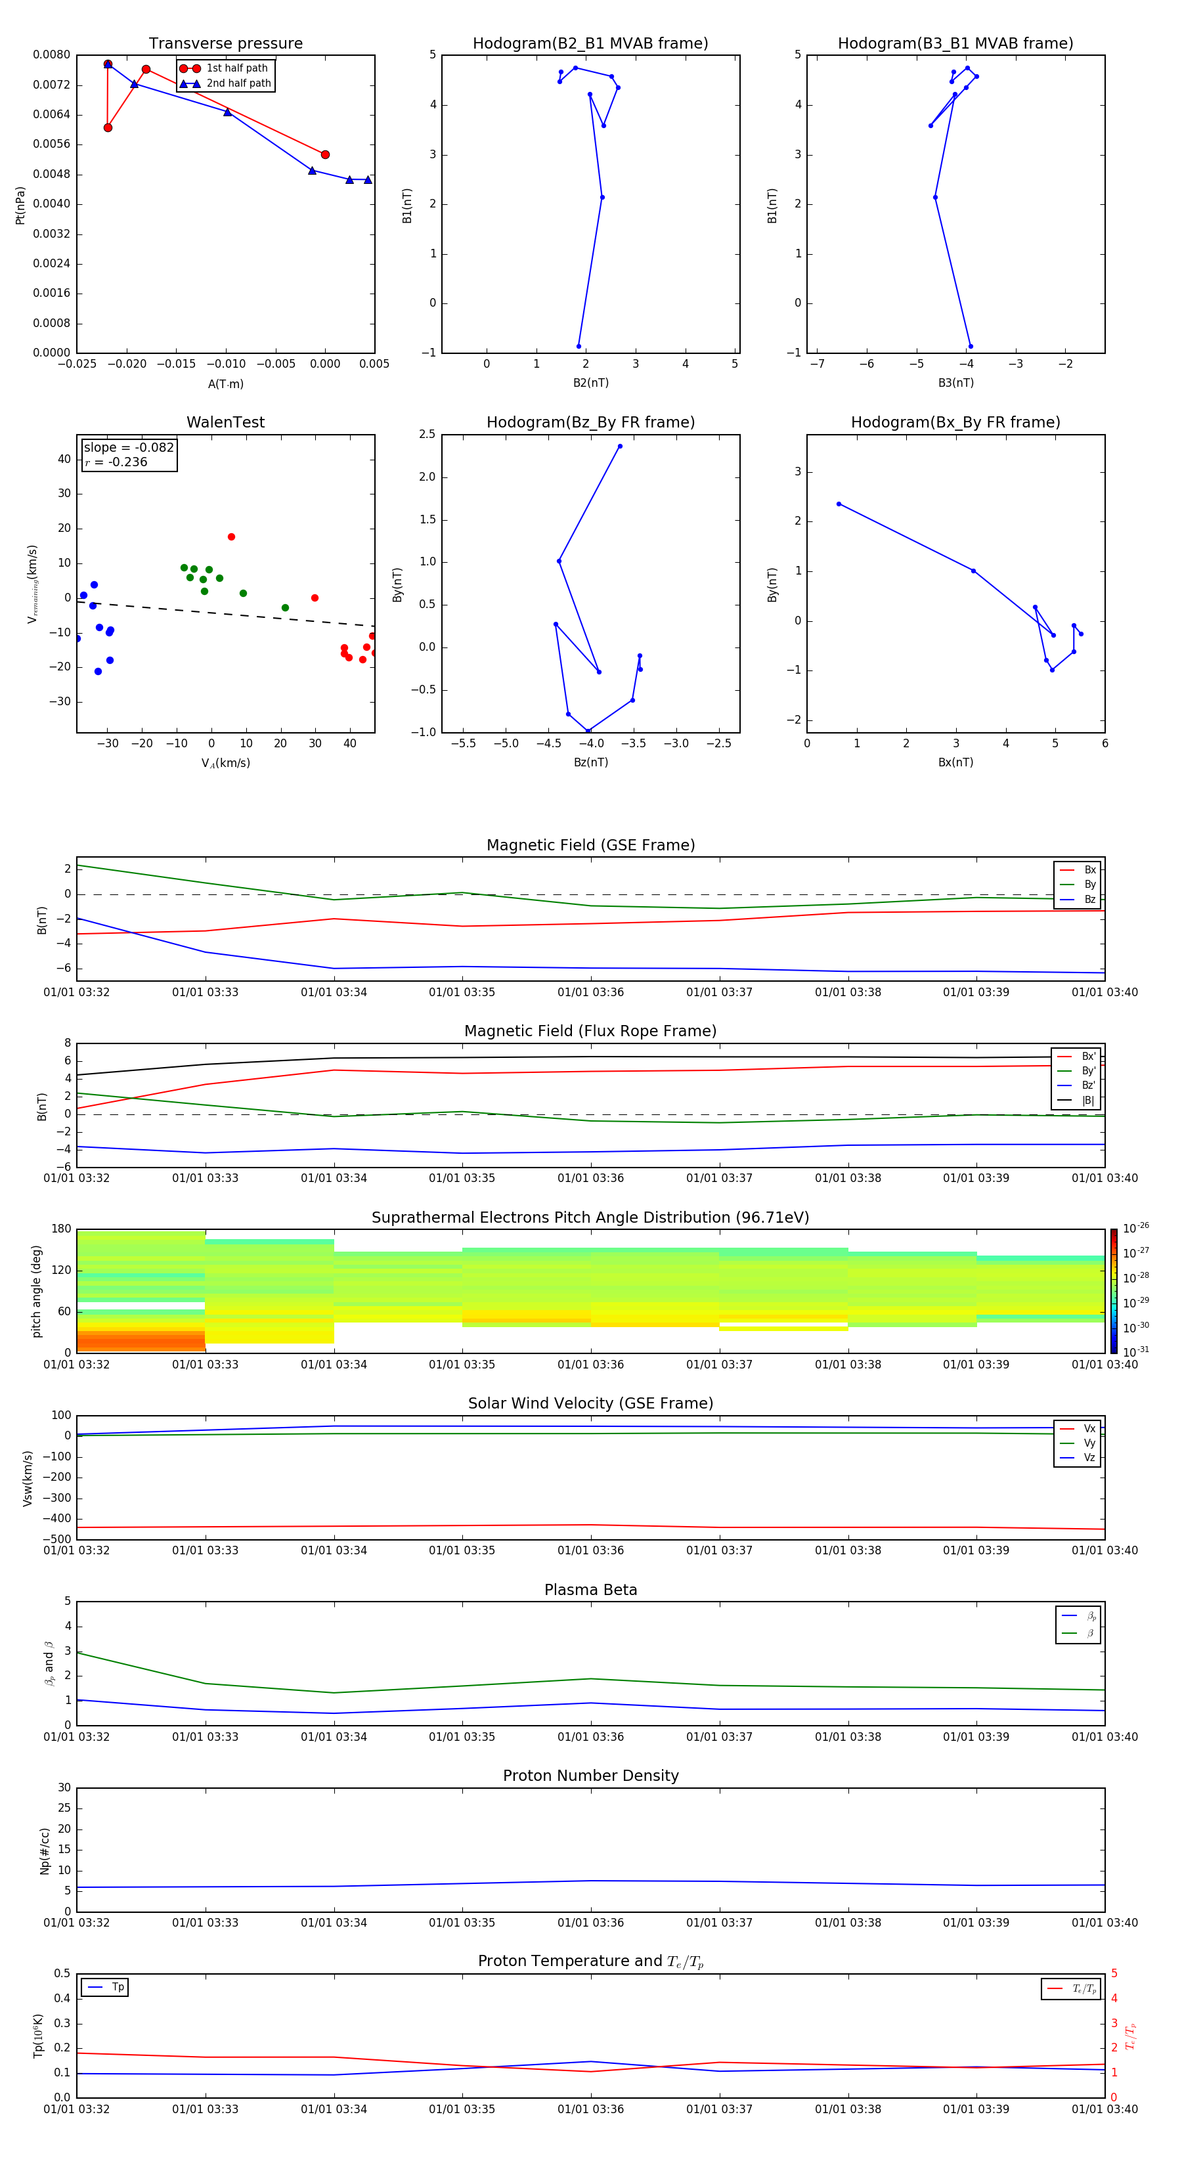This screenshot has width=1182, height=2167.
Task: Click the 'Magnetic Field (GSE Frame)' title
Action: click(590, 845)
